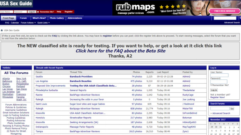Click the register link in the welcome notice
This screenshot has height=135, width=241.
[107, 36]
